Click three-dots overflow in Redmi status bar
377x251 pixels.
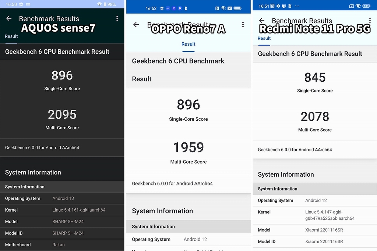point(297,6)
